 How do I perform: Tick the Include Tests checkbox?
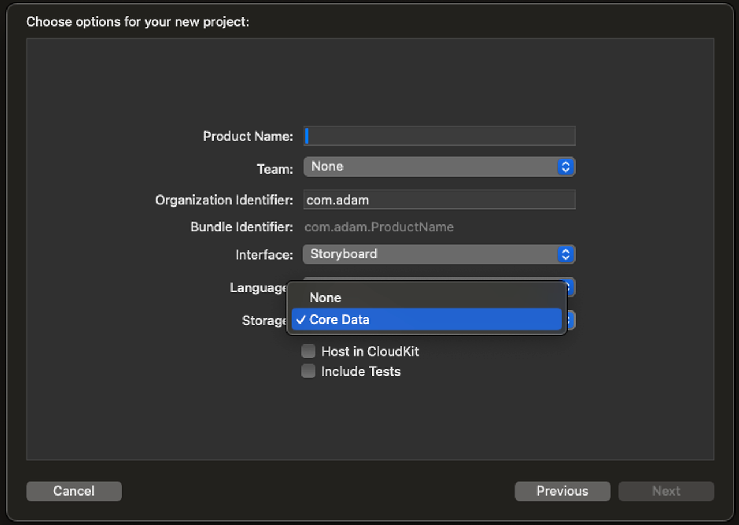pyautogui.click(x=309, y=371)
